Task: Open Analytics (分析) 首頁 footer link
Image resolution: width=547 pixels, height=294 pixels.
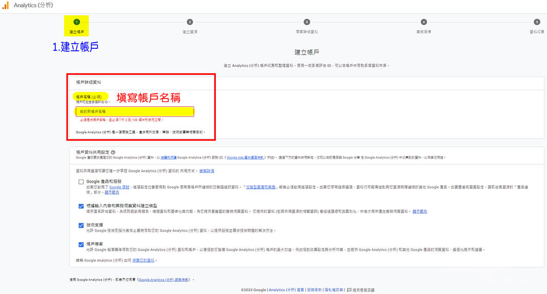Action: click(x=286, y=290)
